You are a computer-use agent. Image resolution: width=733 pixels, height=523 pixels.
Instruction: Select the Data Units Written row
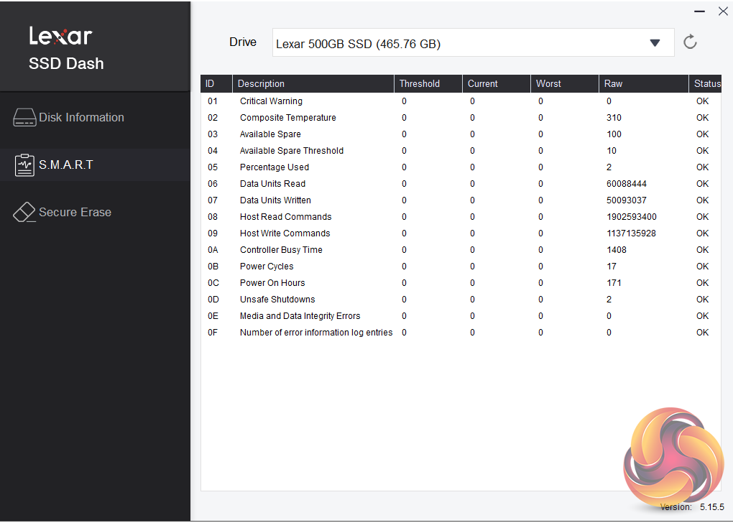(461, 200)
